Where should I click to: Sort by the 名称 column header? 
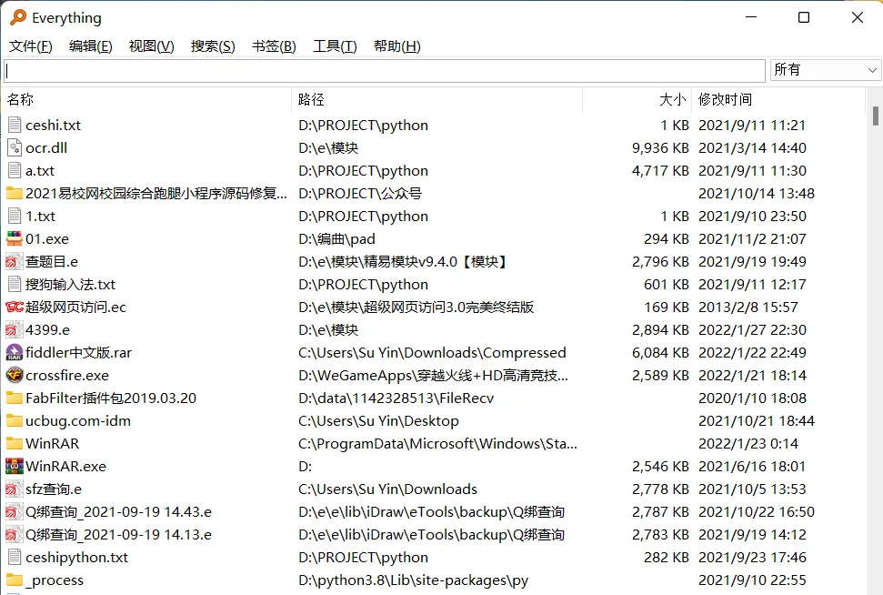pos(21,99)
